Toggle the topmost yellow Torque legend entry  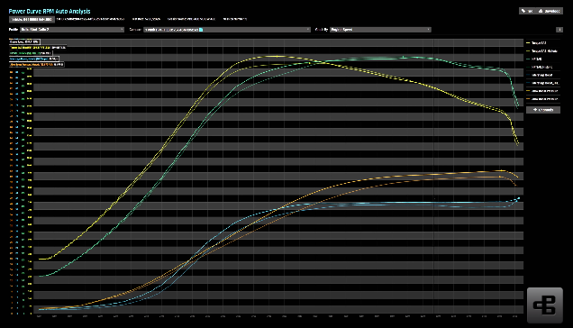pos(542,43)
